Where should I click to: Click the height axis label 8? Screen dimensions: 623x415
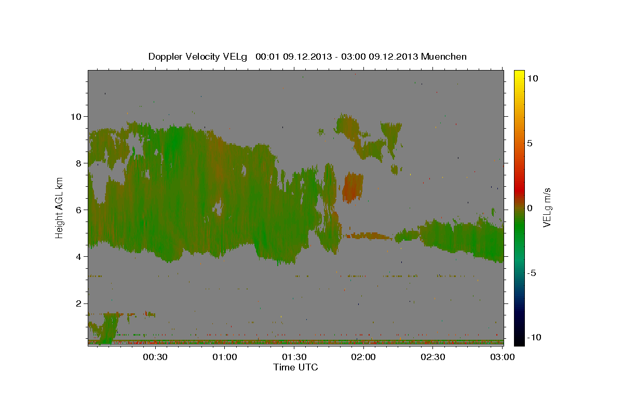click(78, 163)
